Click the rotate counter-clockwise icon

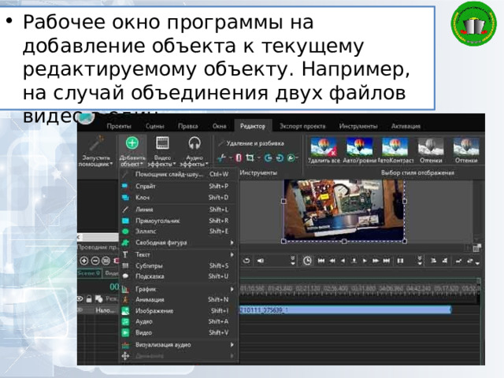[268, 157]
